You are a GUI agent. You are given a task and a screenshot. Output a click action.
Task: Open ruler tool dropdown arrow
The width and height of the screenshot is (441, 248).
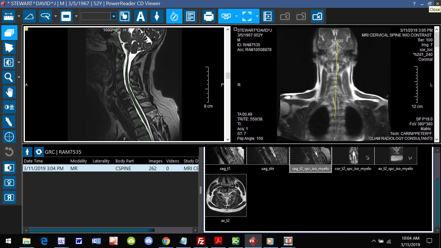point(19,16)
